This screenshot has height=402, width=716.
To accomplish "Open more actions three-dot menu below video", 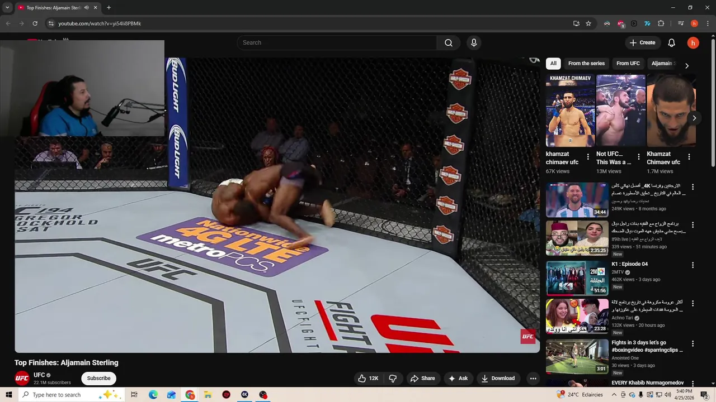I will tap(533, 379).
